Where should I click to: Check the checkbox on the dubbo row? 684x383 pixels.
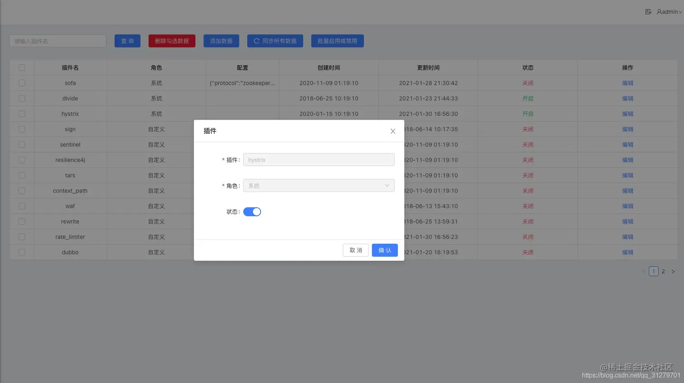pos(22,252)
